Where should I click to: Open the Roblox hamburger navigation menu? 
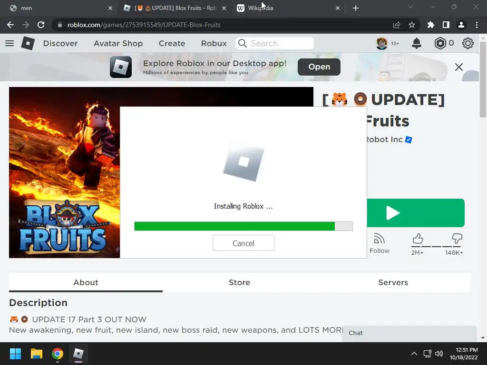coord(10,43)
